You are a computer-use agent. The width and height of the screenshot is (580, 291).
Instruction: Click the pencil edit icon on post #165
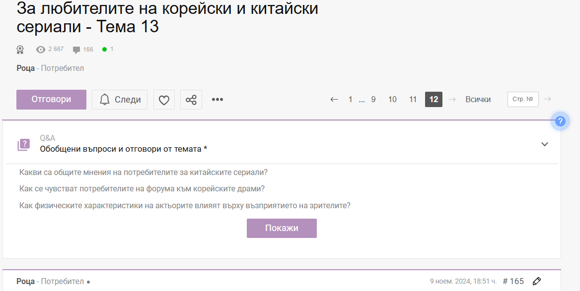click(x=536, y=281)
